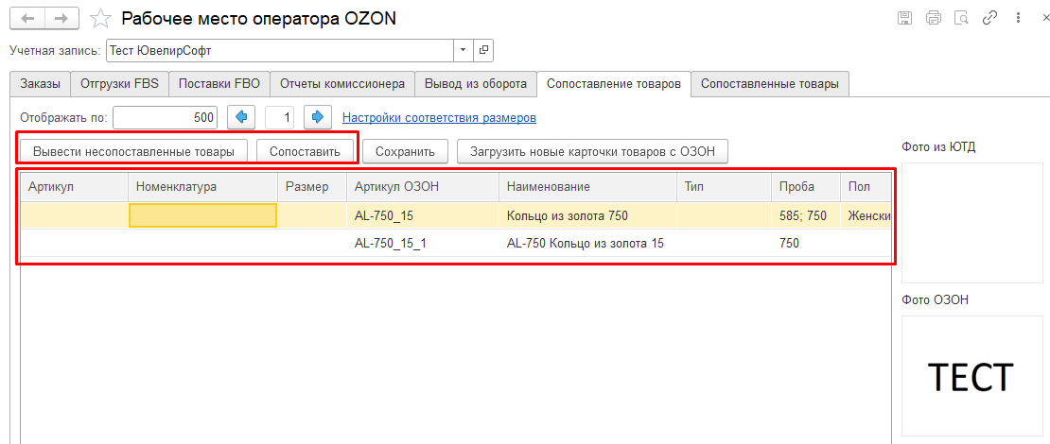Click the save diskette icon in the title bar

click(904, 18)
